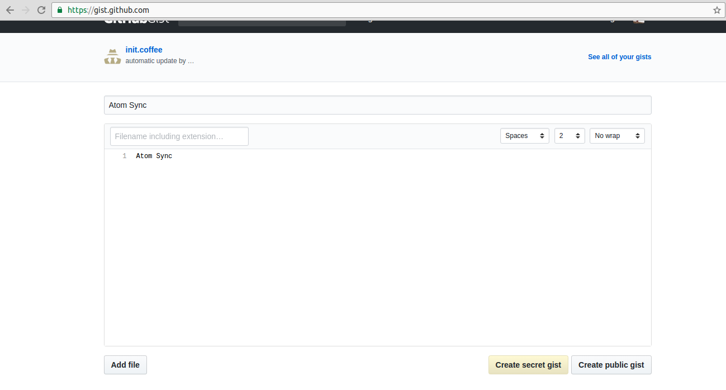Click the Add file button
726x390 pixels.
coord(125,365)
